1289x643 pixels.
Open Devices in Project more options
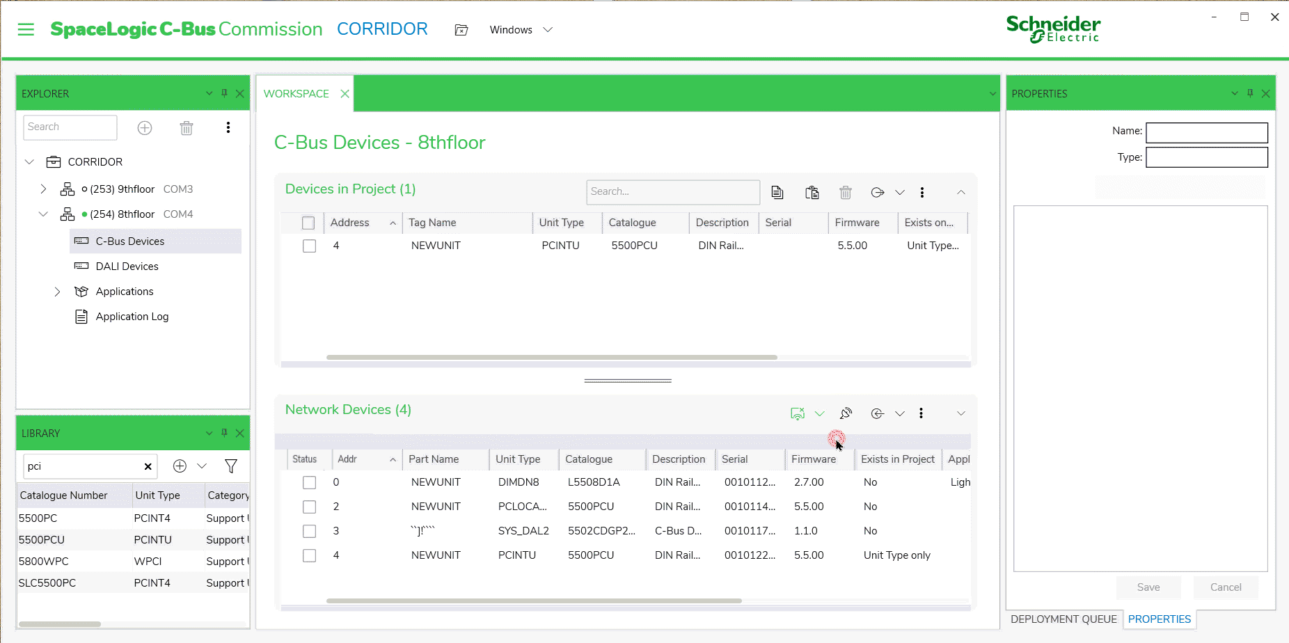pyautogui.click(x=922, y=192)
